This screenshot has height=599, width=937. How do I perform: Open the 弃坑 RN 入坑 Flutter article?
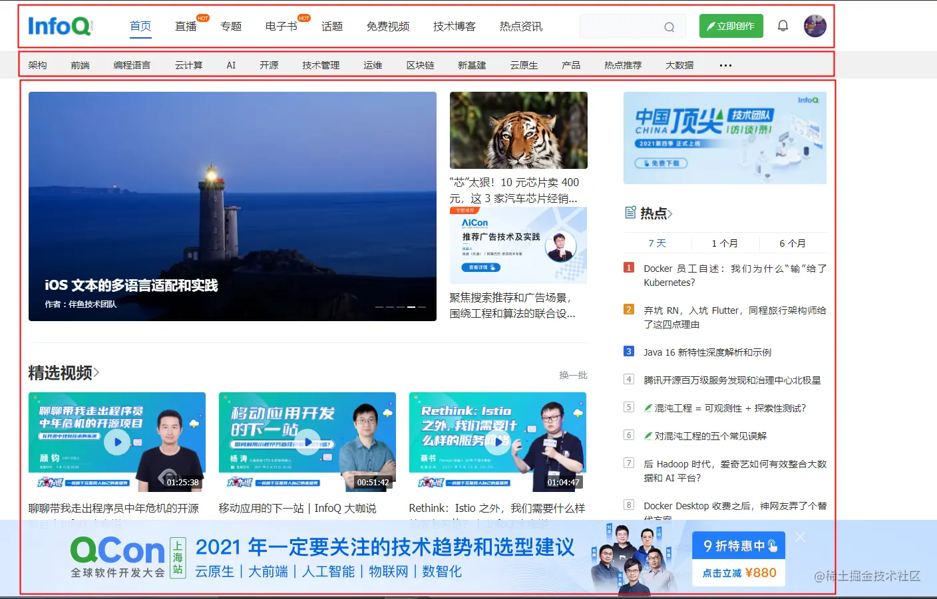(x=735, y=317)
